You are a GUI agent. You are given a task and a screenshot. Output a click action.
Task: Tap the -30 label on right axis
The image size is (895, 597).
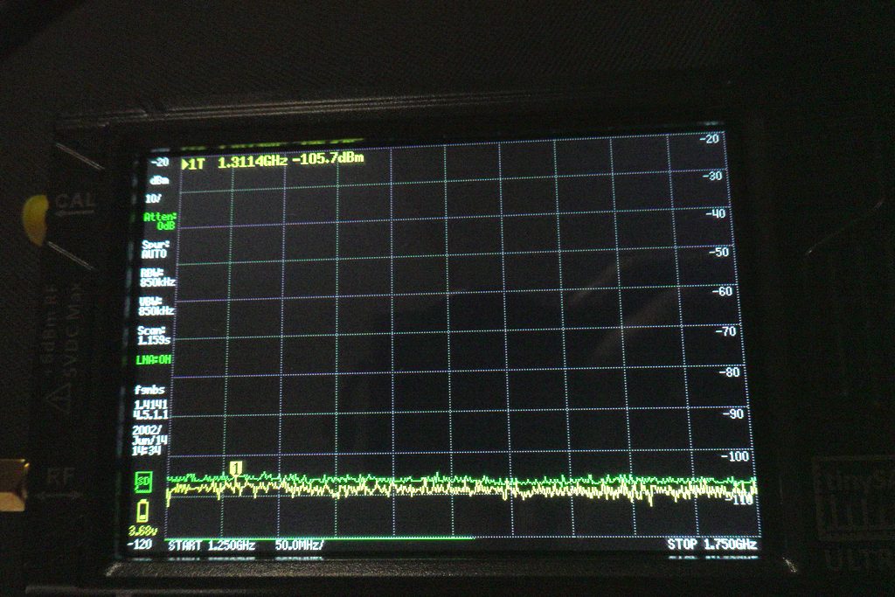pos(712,176)
